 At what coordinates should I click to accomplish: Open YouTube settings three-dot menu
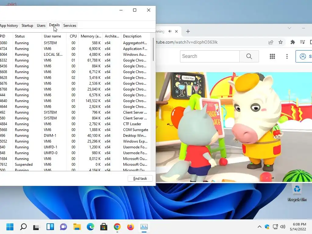pyautogui.click(x=287, y=56)
